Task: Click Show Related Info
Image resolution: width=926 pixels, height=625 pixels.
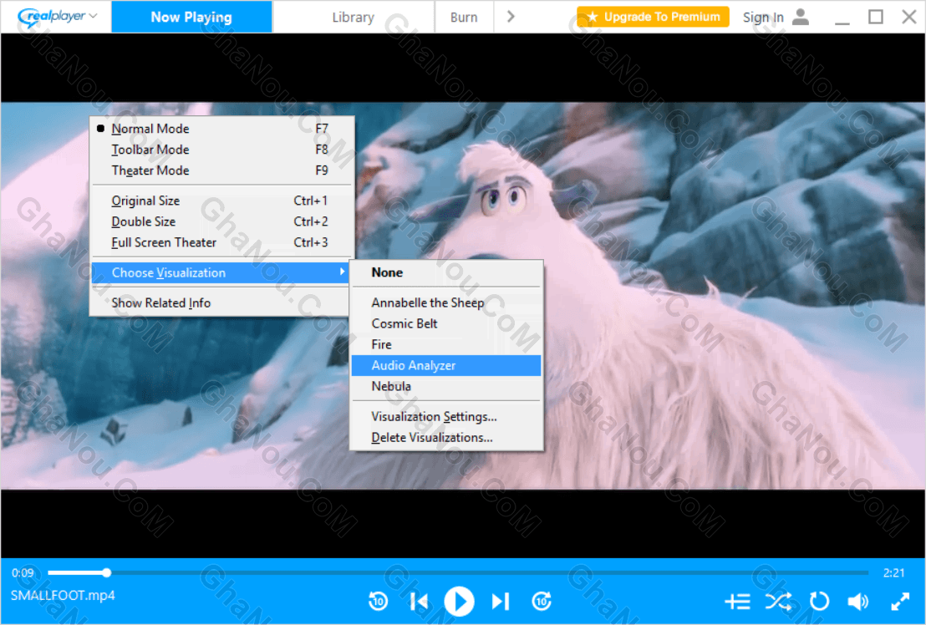Action: [x=222, y=302]
